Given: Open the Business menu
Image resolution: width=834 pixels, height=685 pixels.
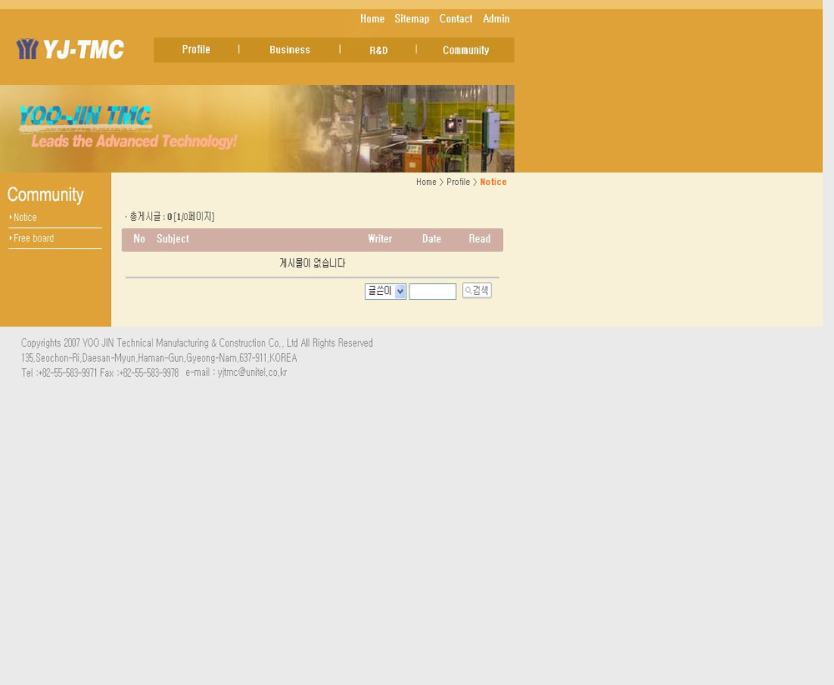Looking at the screenshot, I should click(x=289, y=50).
